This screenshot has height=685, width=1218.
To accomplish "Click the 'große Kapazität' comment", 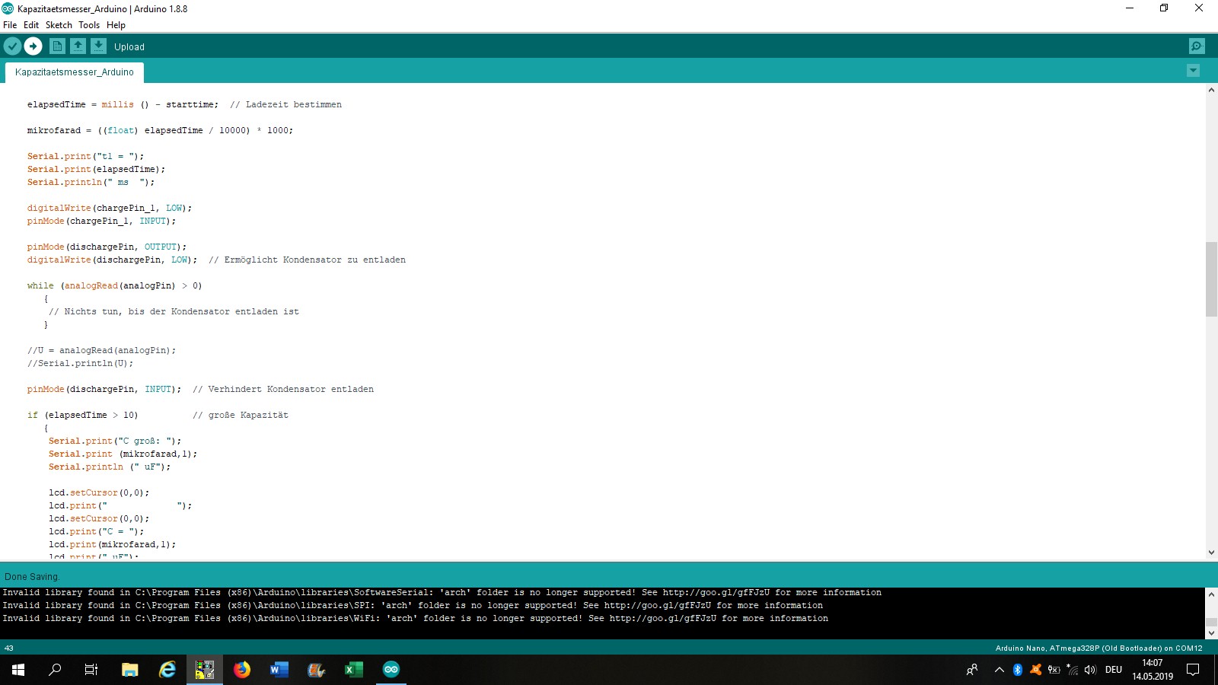I will 248,416.
